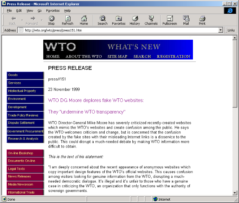Screen dimensions: 239x203
Task: Open International Trade sidebar button
Action: tap(25, 192)
